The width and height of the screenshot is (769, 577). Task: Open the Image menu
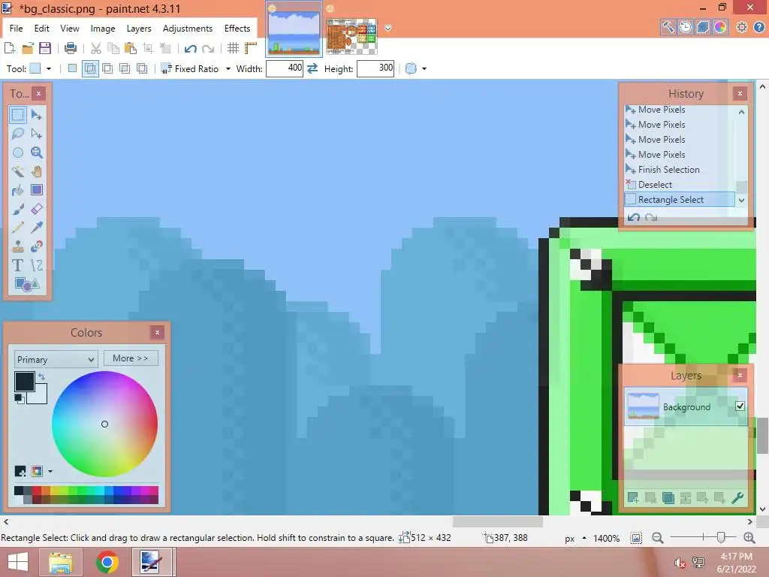[102, 29]
